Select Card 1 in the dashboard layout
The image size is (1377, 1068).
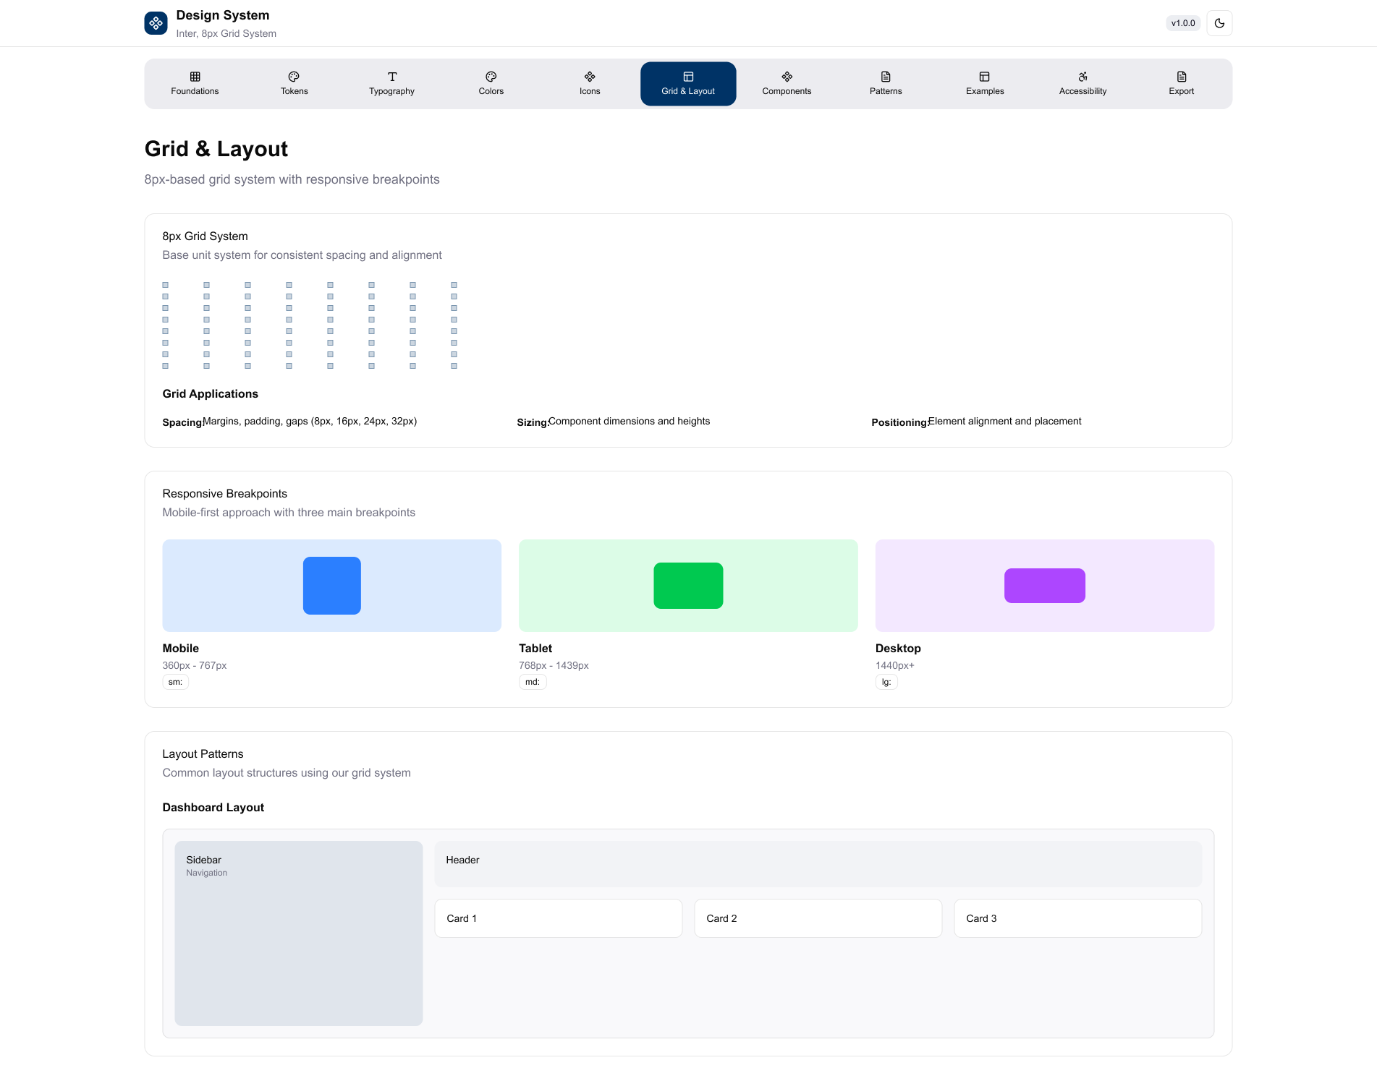(559, 918)
